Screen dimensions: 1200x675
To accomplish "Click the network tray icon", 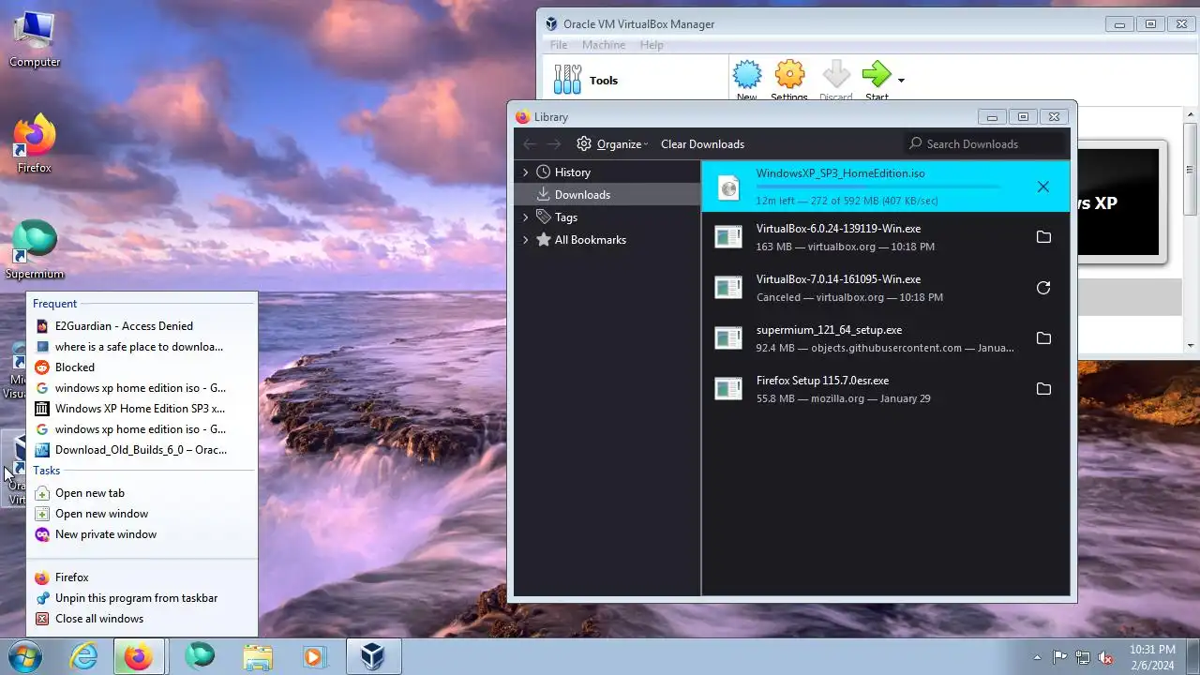I will click(x=1083, y=657).
